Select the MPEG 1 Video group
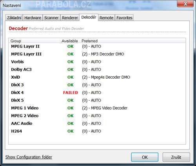The width and height of the screenshot is (196, 166). [25, 108]
